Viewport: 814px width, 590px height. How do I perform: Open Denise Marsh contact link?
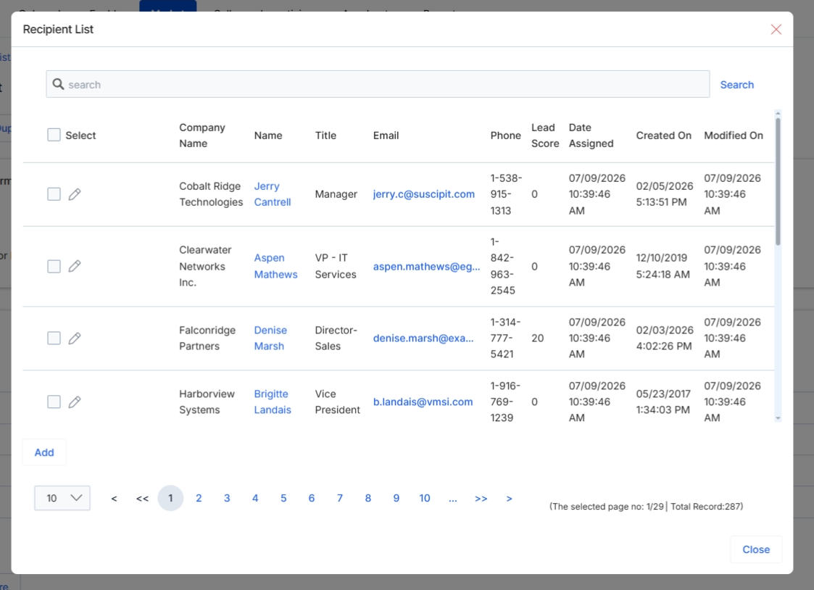pyautogui.click(x=270, y=338)
